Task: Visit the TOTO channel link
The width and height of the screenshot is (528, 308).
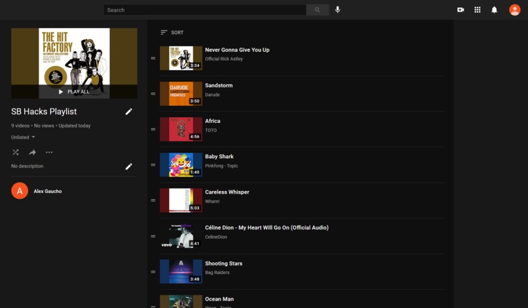Action: 211,131
